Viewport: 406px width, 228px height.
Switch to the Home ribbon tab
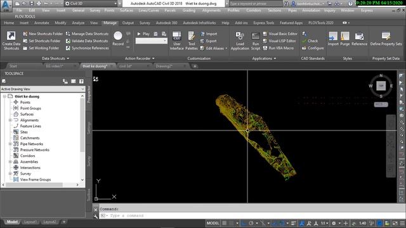pos(9,23)
